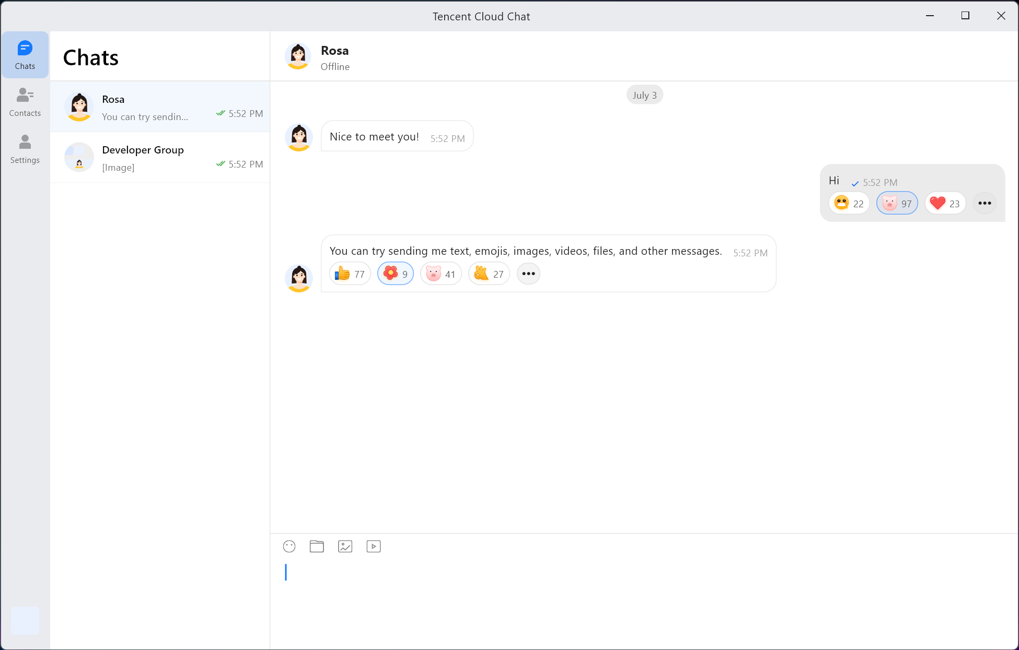Viewport: 1019px width, 650px height.
Task: Click Rosa's avatar in the chat header
Action: tap(298, 56)
